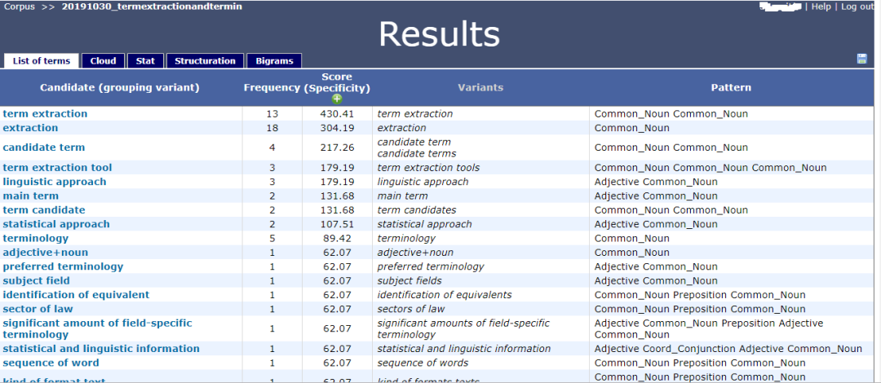Click the 'subject field' candidate link
881x383 pixels.
[x=37, y=280]
